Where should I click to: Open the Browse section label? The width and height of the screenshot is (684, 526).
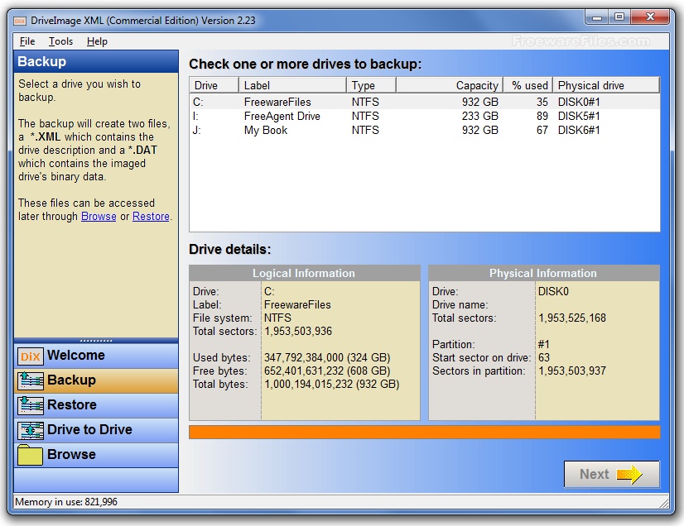point(71,455)
